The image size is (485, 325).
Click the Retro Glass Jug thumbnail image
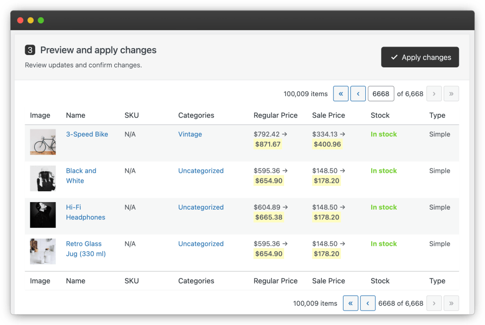(x=43, y=252)
